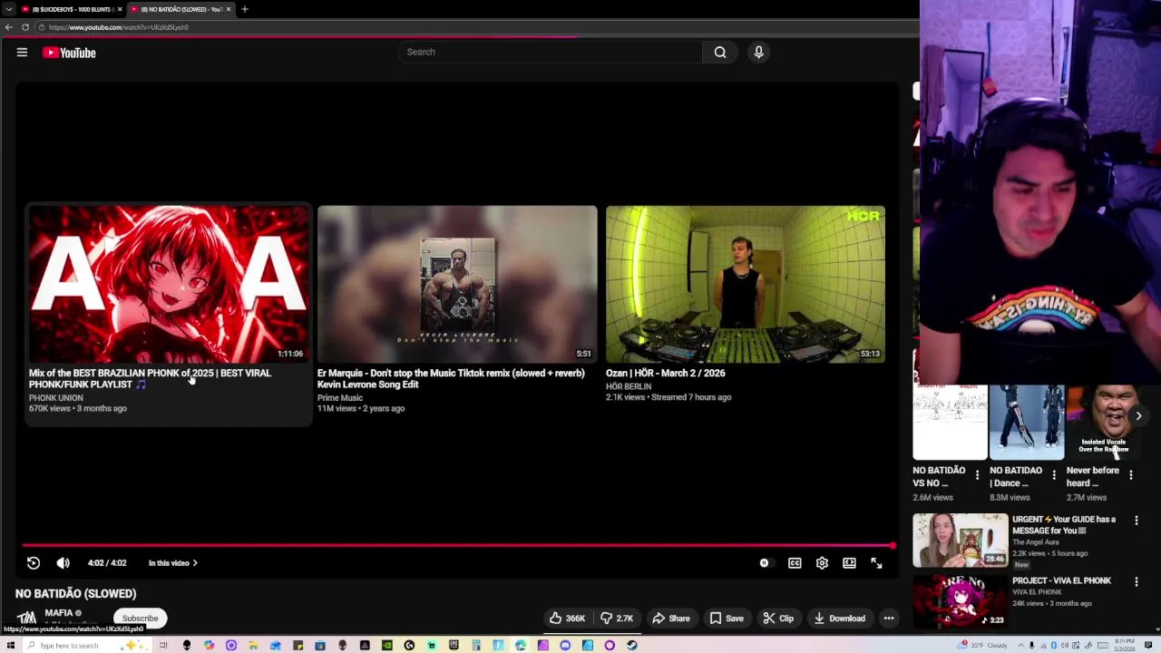This screenshot has height=653, width=1161.
Task: Go back with the browser back arrow
Action: tap(9, 27)
